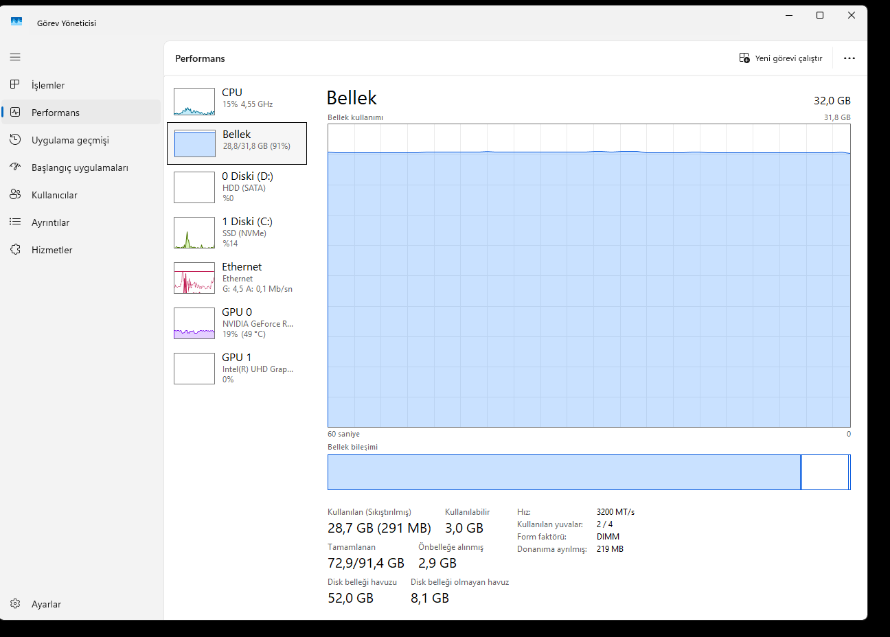Click the 219 MB Donanıma ayrılmış value
Viewport: 890px width, 637px height.
point(610,549)
